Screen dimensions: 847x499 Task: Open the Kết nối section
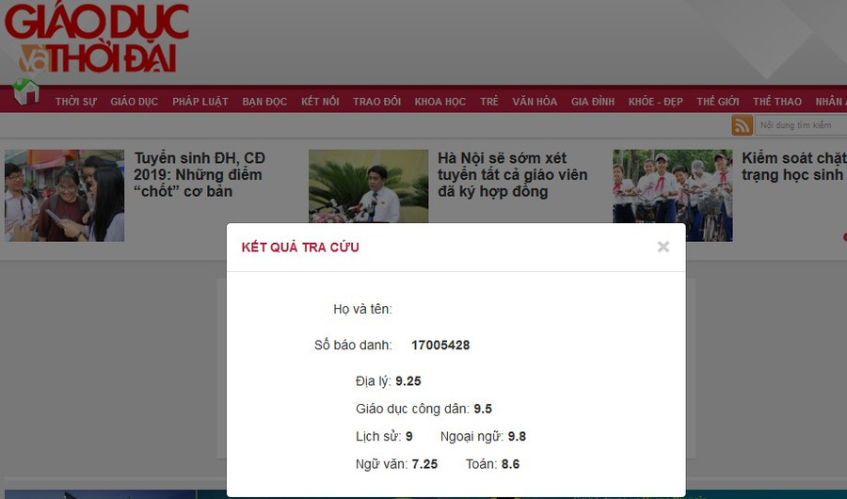tap(320, 102)
